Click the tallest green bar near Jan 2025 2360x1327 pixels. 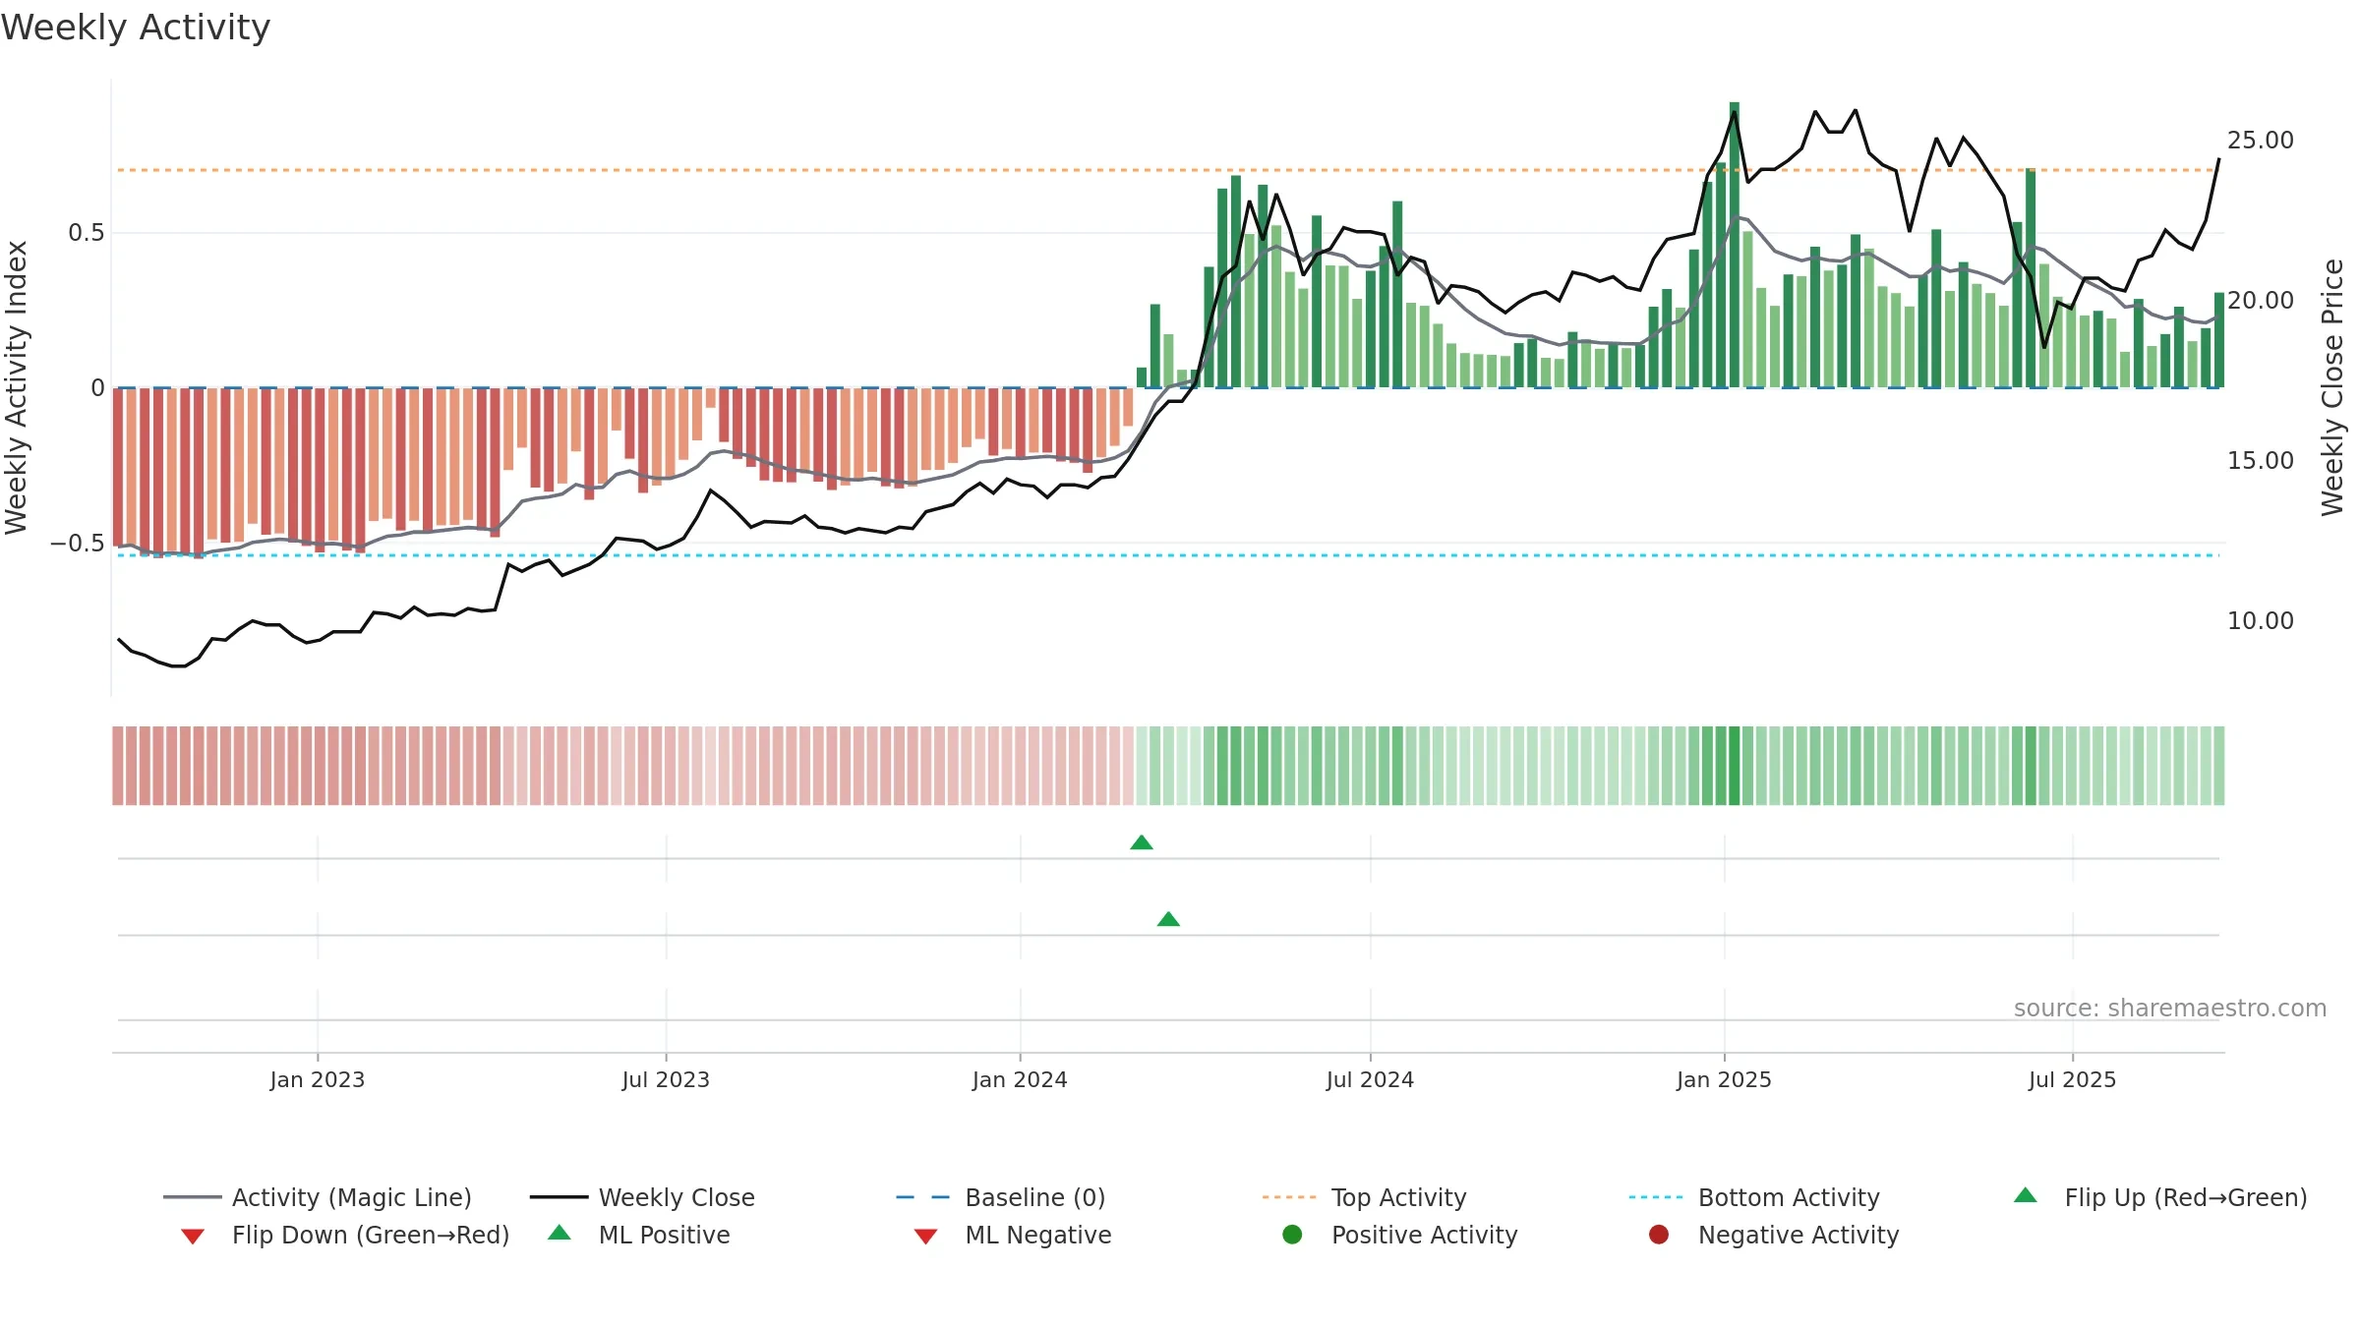click(1735, 245)
